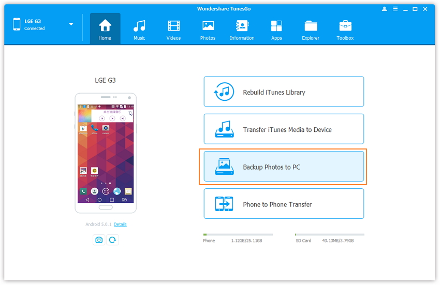Open the hamburger menu in title bar
Viewport: 440px width, 285px height.
tap(395, 9)
